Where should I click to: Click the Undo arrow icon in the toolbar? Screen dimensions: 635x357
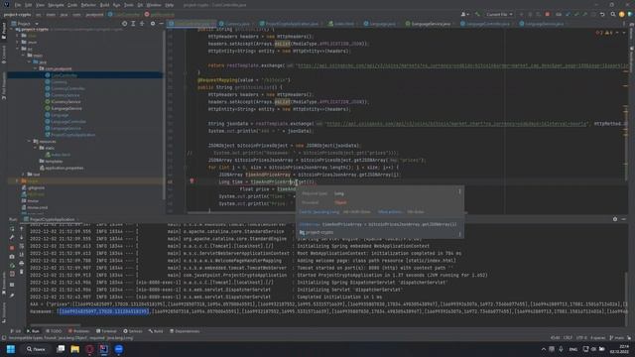602,14
